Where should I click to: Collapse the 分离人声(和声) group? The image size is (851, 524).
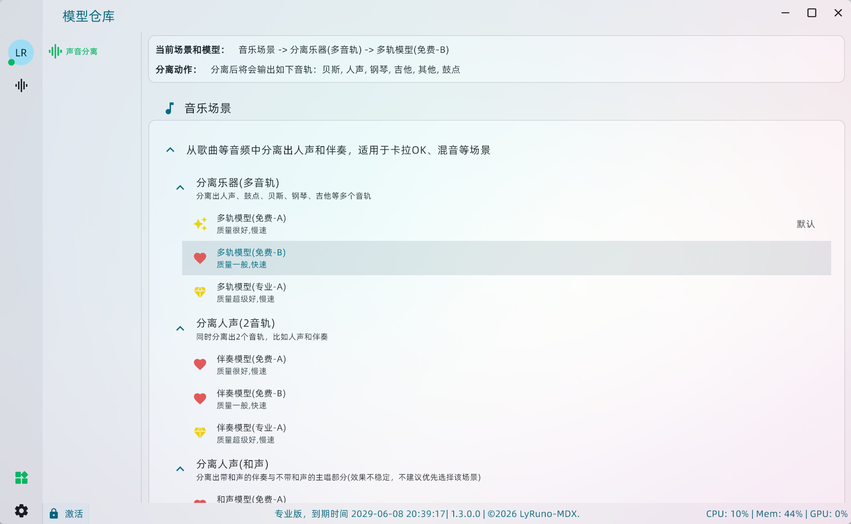[x=180, y=469]
